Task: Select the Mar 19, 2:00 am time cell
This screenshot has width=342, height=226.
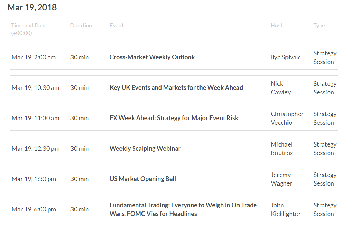Action: 33,57
